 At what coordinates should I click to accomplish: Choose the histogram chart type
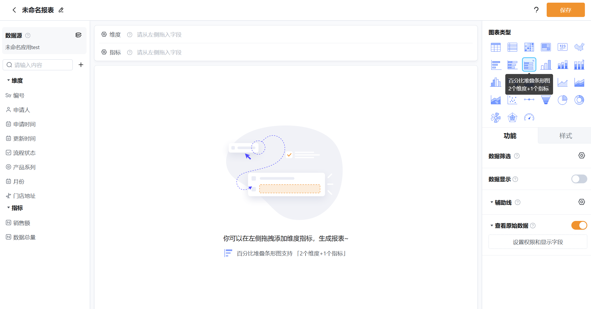[495, 82]
